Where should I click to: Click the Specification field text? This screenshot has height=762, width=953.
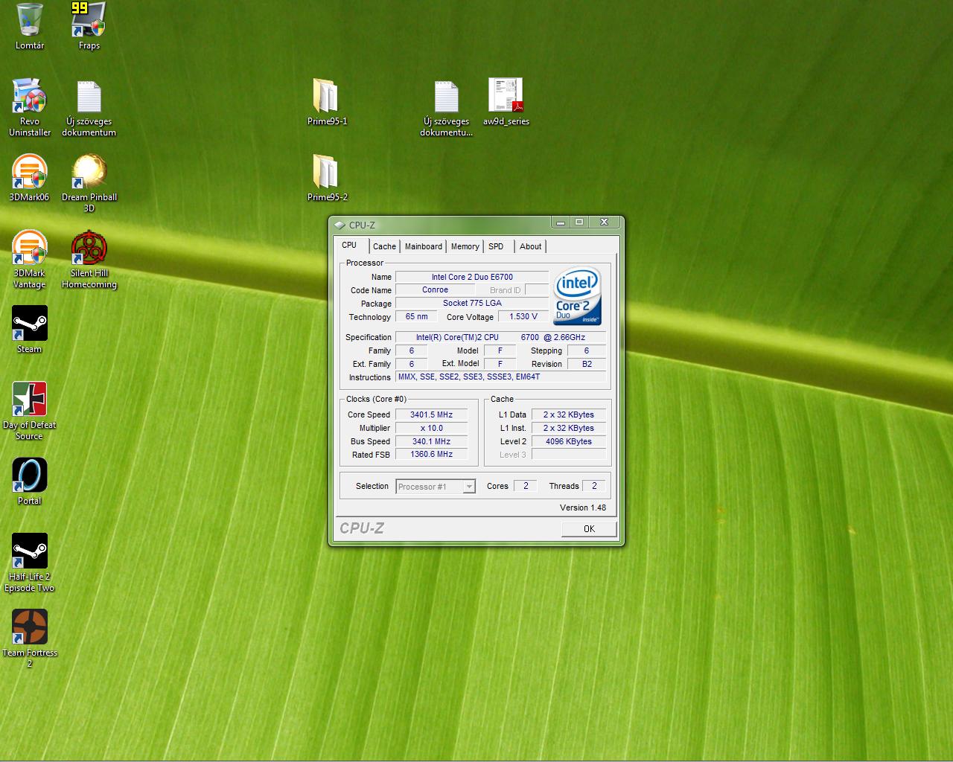tap(500, 337)
